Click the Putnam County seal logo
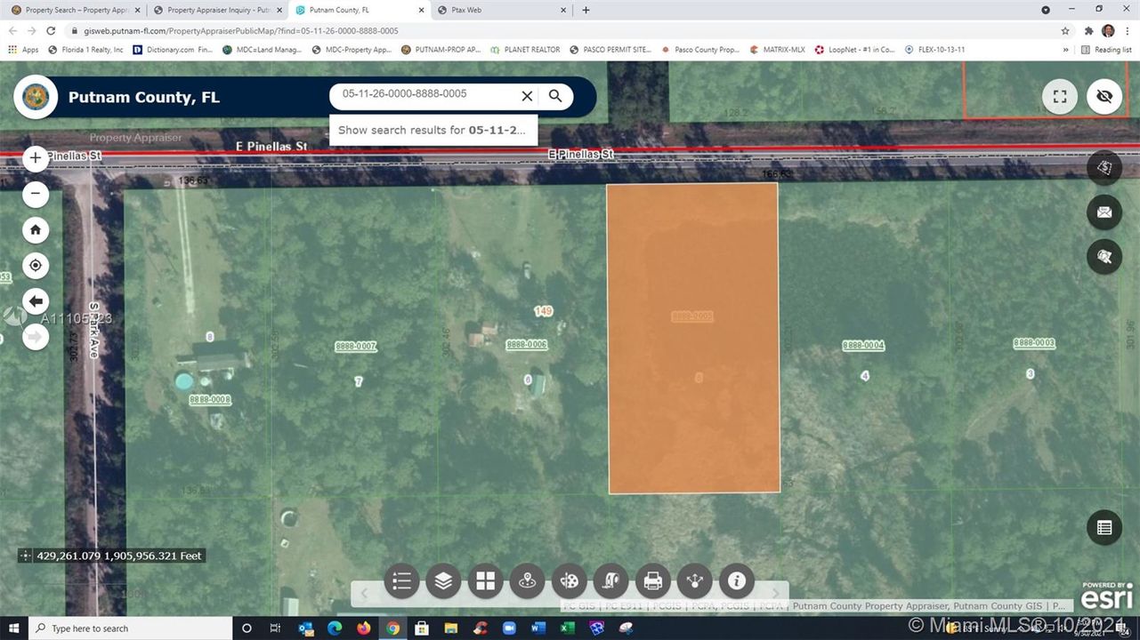1140x640 pixels. tap(36, 97)
